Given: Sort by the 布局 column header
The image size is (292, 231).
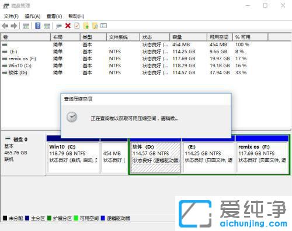Looking at the screenshot, I should pos(65,37).
